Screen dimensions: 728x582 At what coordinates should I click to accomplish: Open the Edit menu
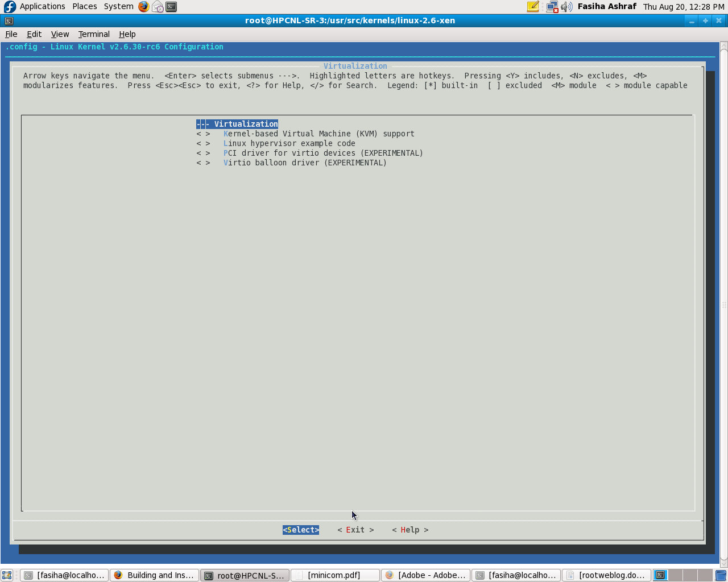tap(34, 34)
